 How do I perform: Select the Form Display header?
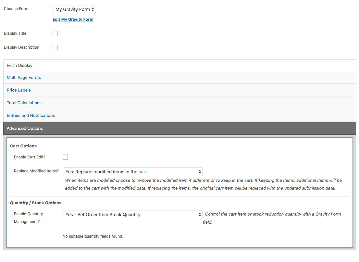[19, 65]
